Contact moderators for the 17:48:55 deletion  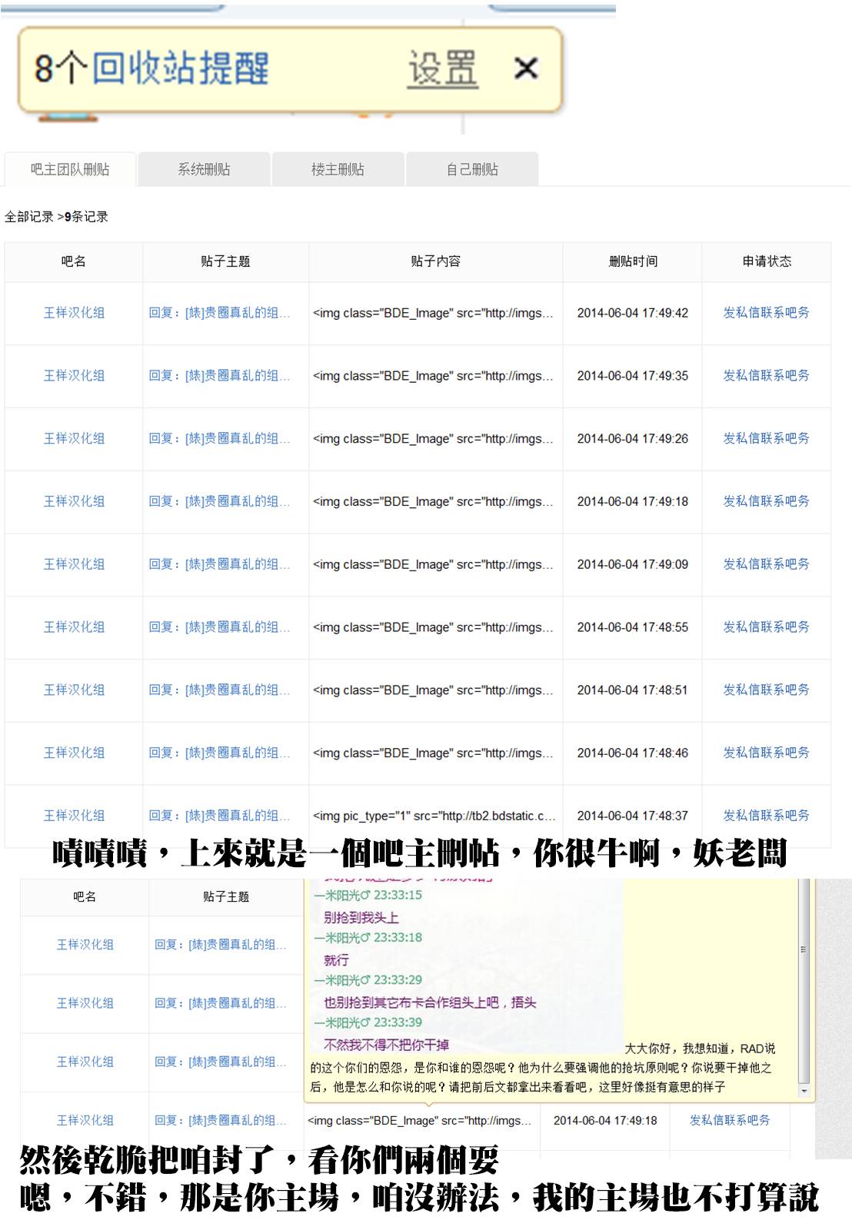coord(766,627)
